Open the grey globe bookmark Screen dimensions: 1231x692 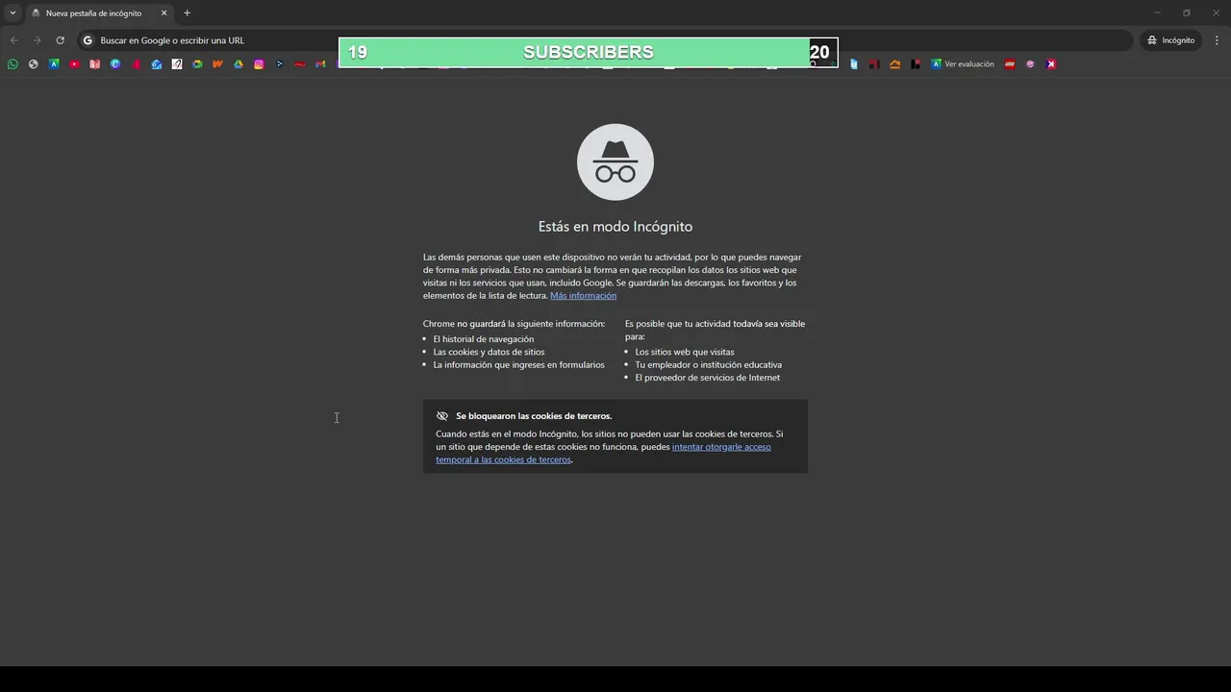[33, 64]
